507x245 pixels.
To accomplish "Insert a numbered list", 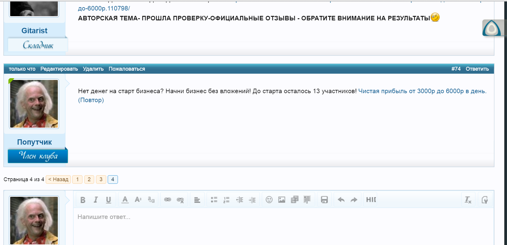I will 226,200.
